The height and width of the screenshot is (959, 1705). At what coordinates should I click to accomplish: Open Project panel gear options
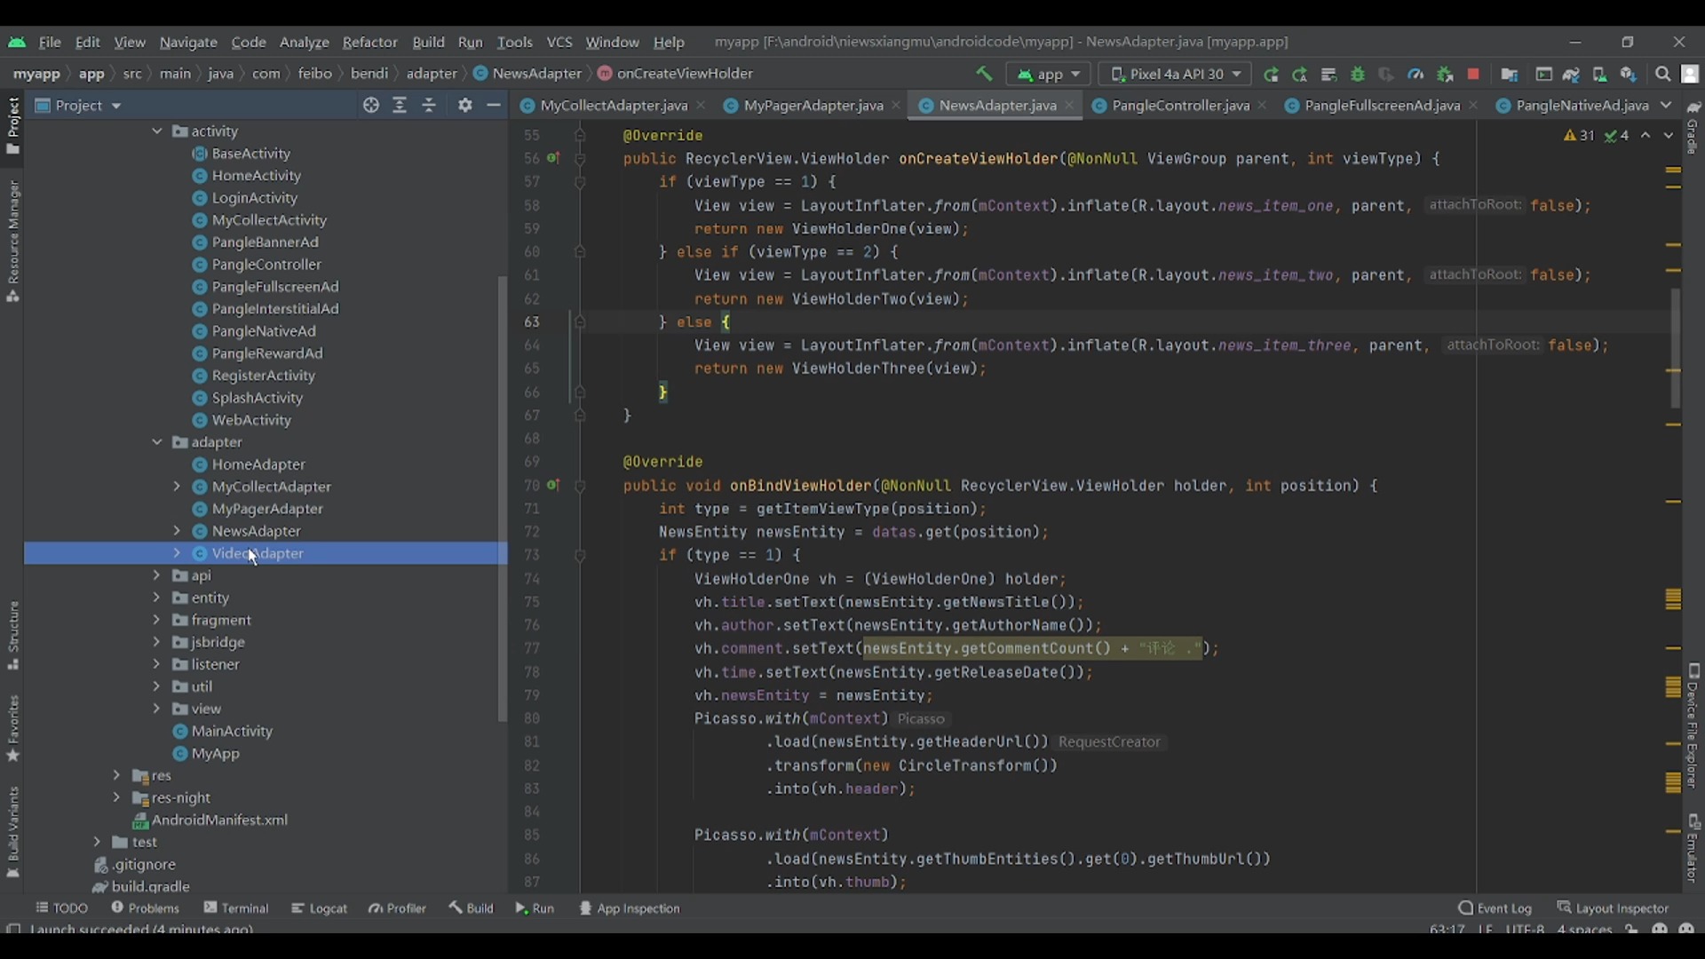click(x=464, y=106)
